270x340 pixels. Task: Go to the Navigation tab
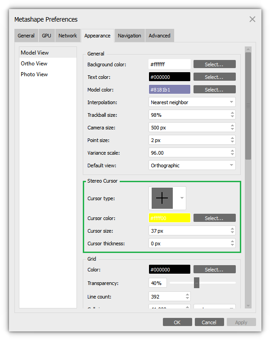click(x=130, y=36)
